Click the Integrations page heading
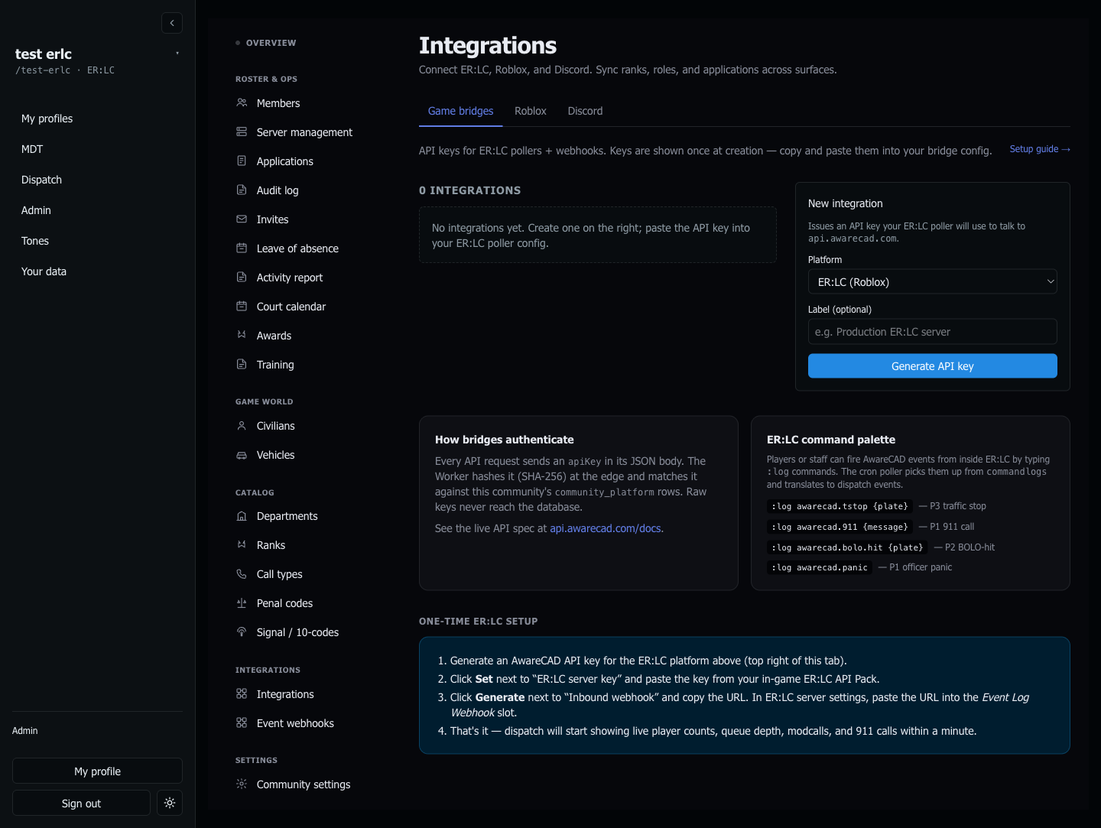This screenshot has height=828, width=1101. tap(488, 45)
